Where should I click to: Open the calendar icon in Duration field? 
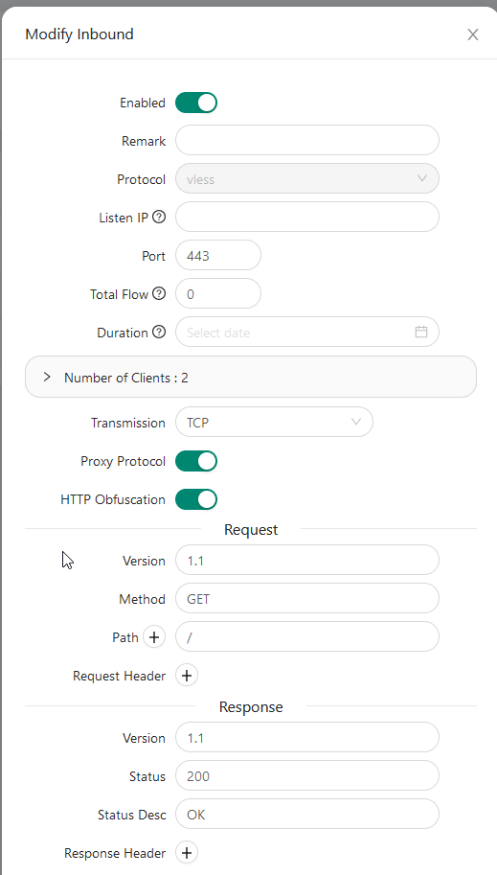coord(421,332)
